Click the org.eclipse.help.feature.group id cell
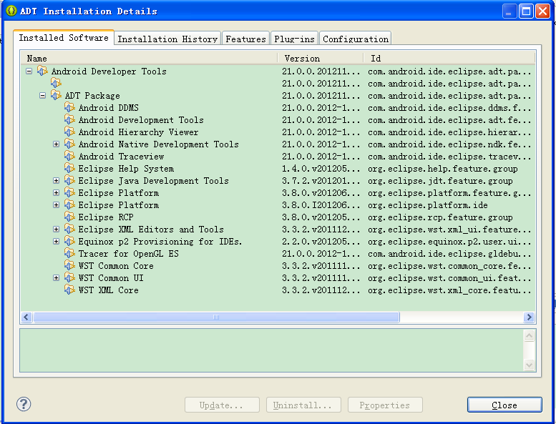Screen dimensions: 556x424 pyautogui.click(x=442, y=169)
